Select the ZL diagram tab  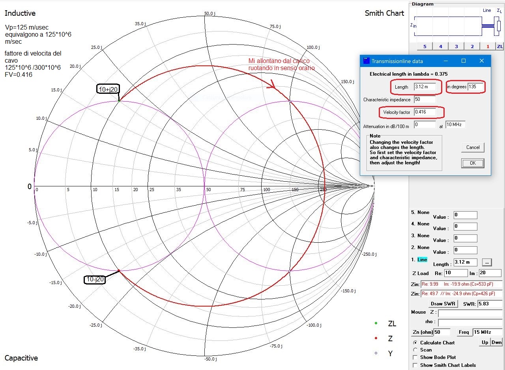click(500, 46)
